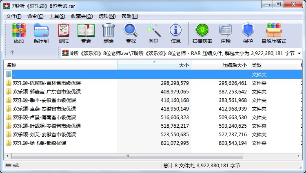Open the Commands (命令) menu
This screenshot has height=173, width=306.
(x=35, y=16)
